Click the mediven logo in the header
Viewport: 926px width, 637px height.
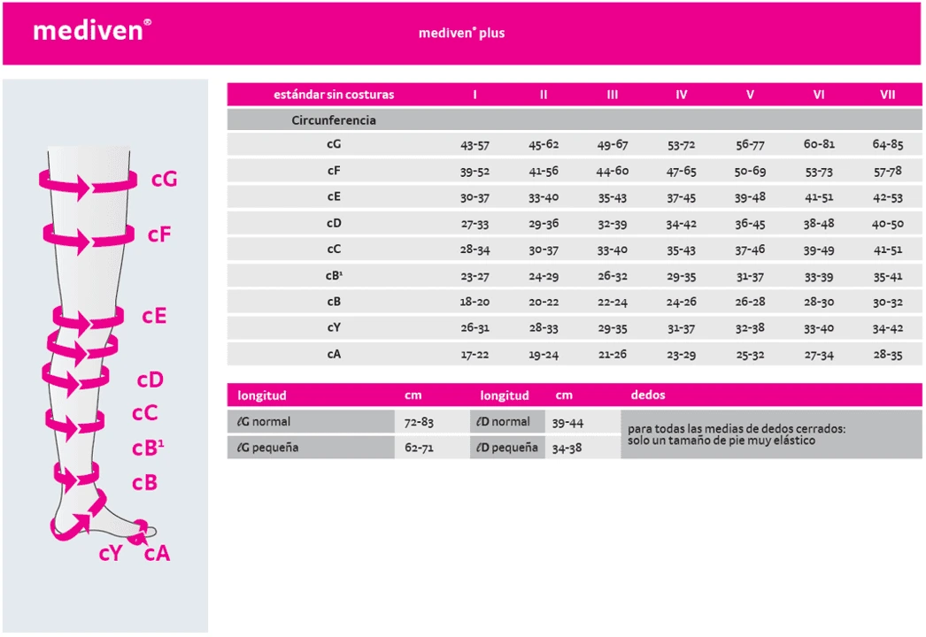[92, 29]
